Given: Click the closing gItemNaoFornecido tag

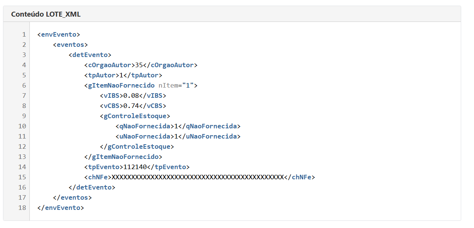Looking at the screenshot, I should click(123, 157).
